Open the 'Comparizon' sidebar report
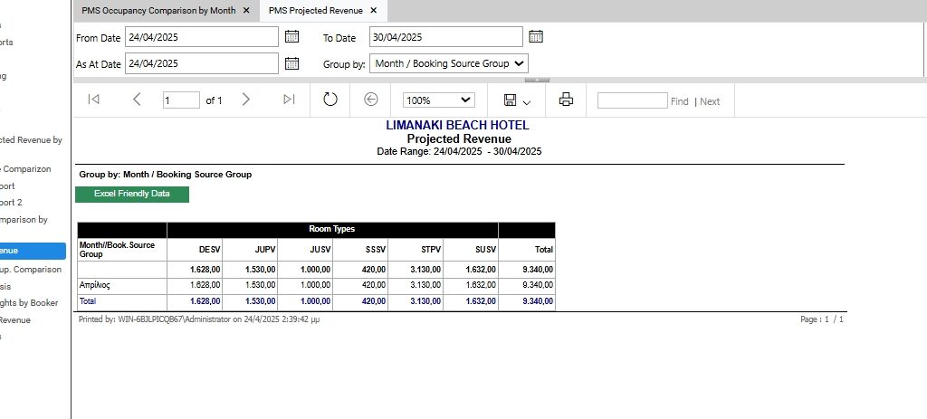The height and width of the screenshot is (419, 927). (25, 169)
